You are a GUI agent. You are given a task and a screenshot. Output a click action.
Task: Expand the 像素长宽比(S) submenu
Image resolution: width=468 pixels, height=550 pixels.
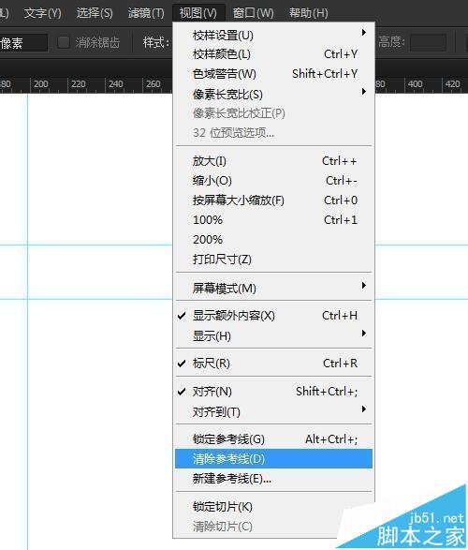pos(273,94)
